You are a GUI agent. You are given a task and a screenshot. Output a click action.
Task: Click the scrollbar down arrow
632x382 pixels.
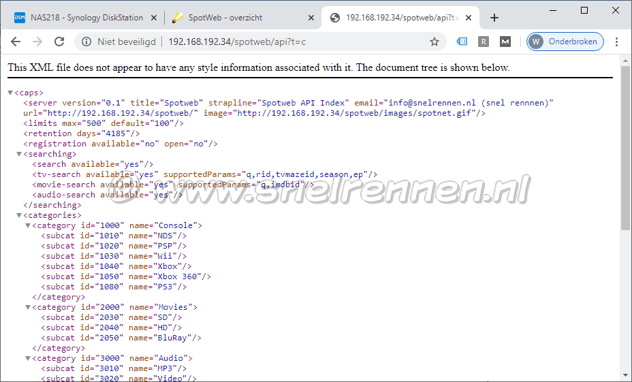[x=625, y=377]
